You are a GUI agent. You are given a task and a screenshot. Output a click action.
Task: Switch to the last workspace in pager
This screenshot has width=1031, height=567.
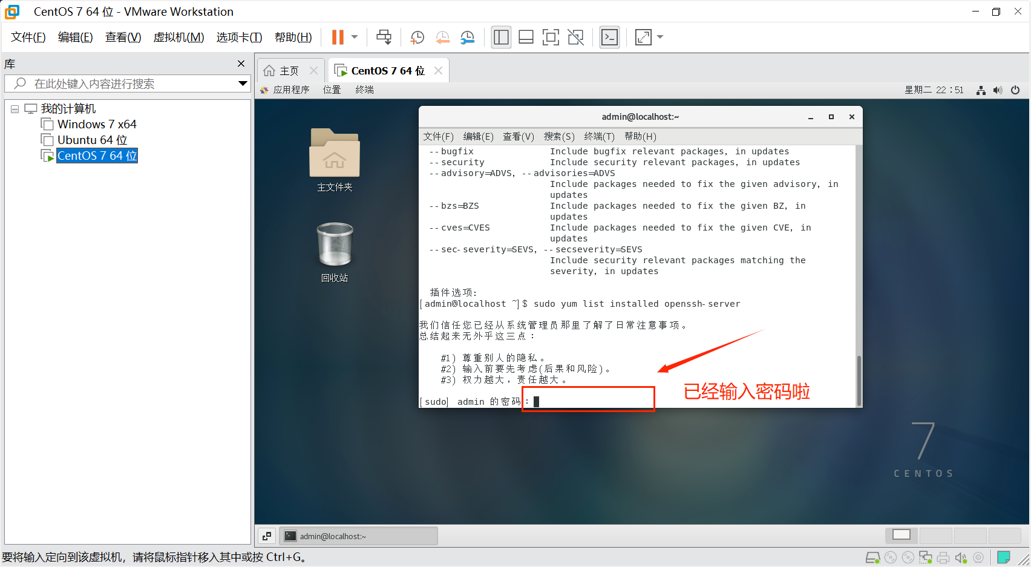click(1005, 536)
